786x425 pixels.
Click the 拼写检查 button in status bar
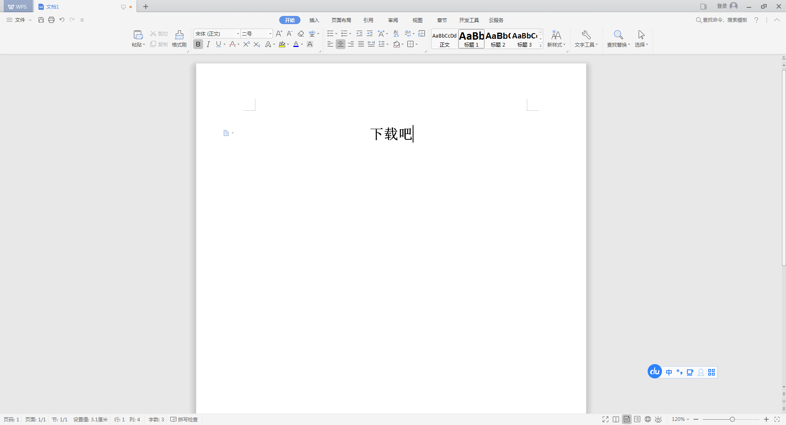point(184,419)
